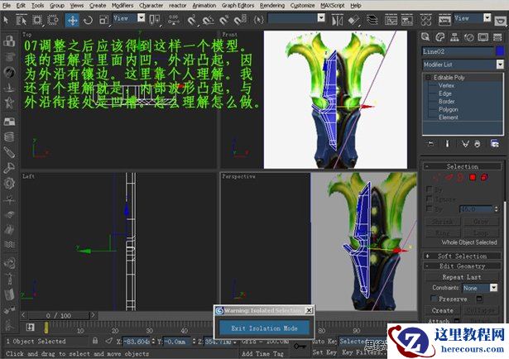Switch to the Hierarchy command panel
The image size is (509, 359).
point(454,37)
